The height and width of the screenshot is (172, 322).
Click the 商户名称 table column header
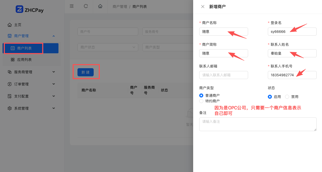[89, 90]
